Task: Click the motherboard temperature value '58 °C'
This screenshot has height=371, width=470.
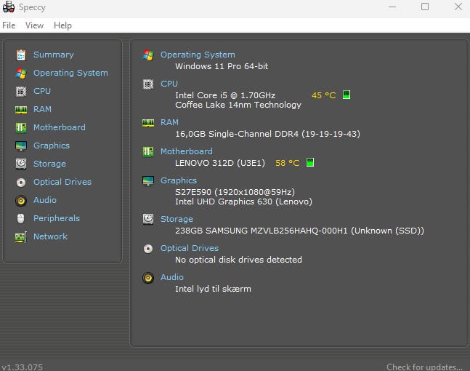Action: [x=288, y=163]
